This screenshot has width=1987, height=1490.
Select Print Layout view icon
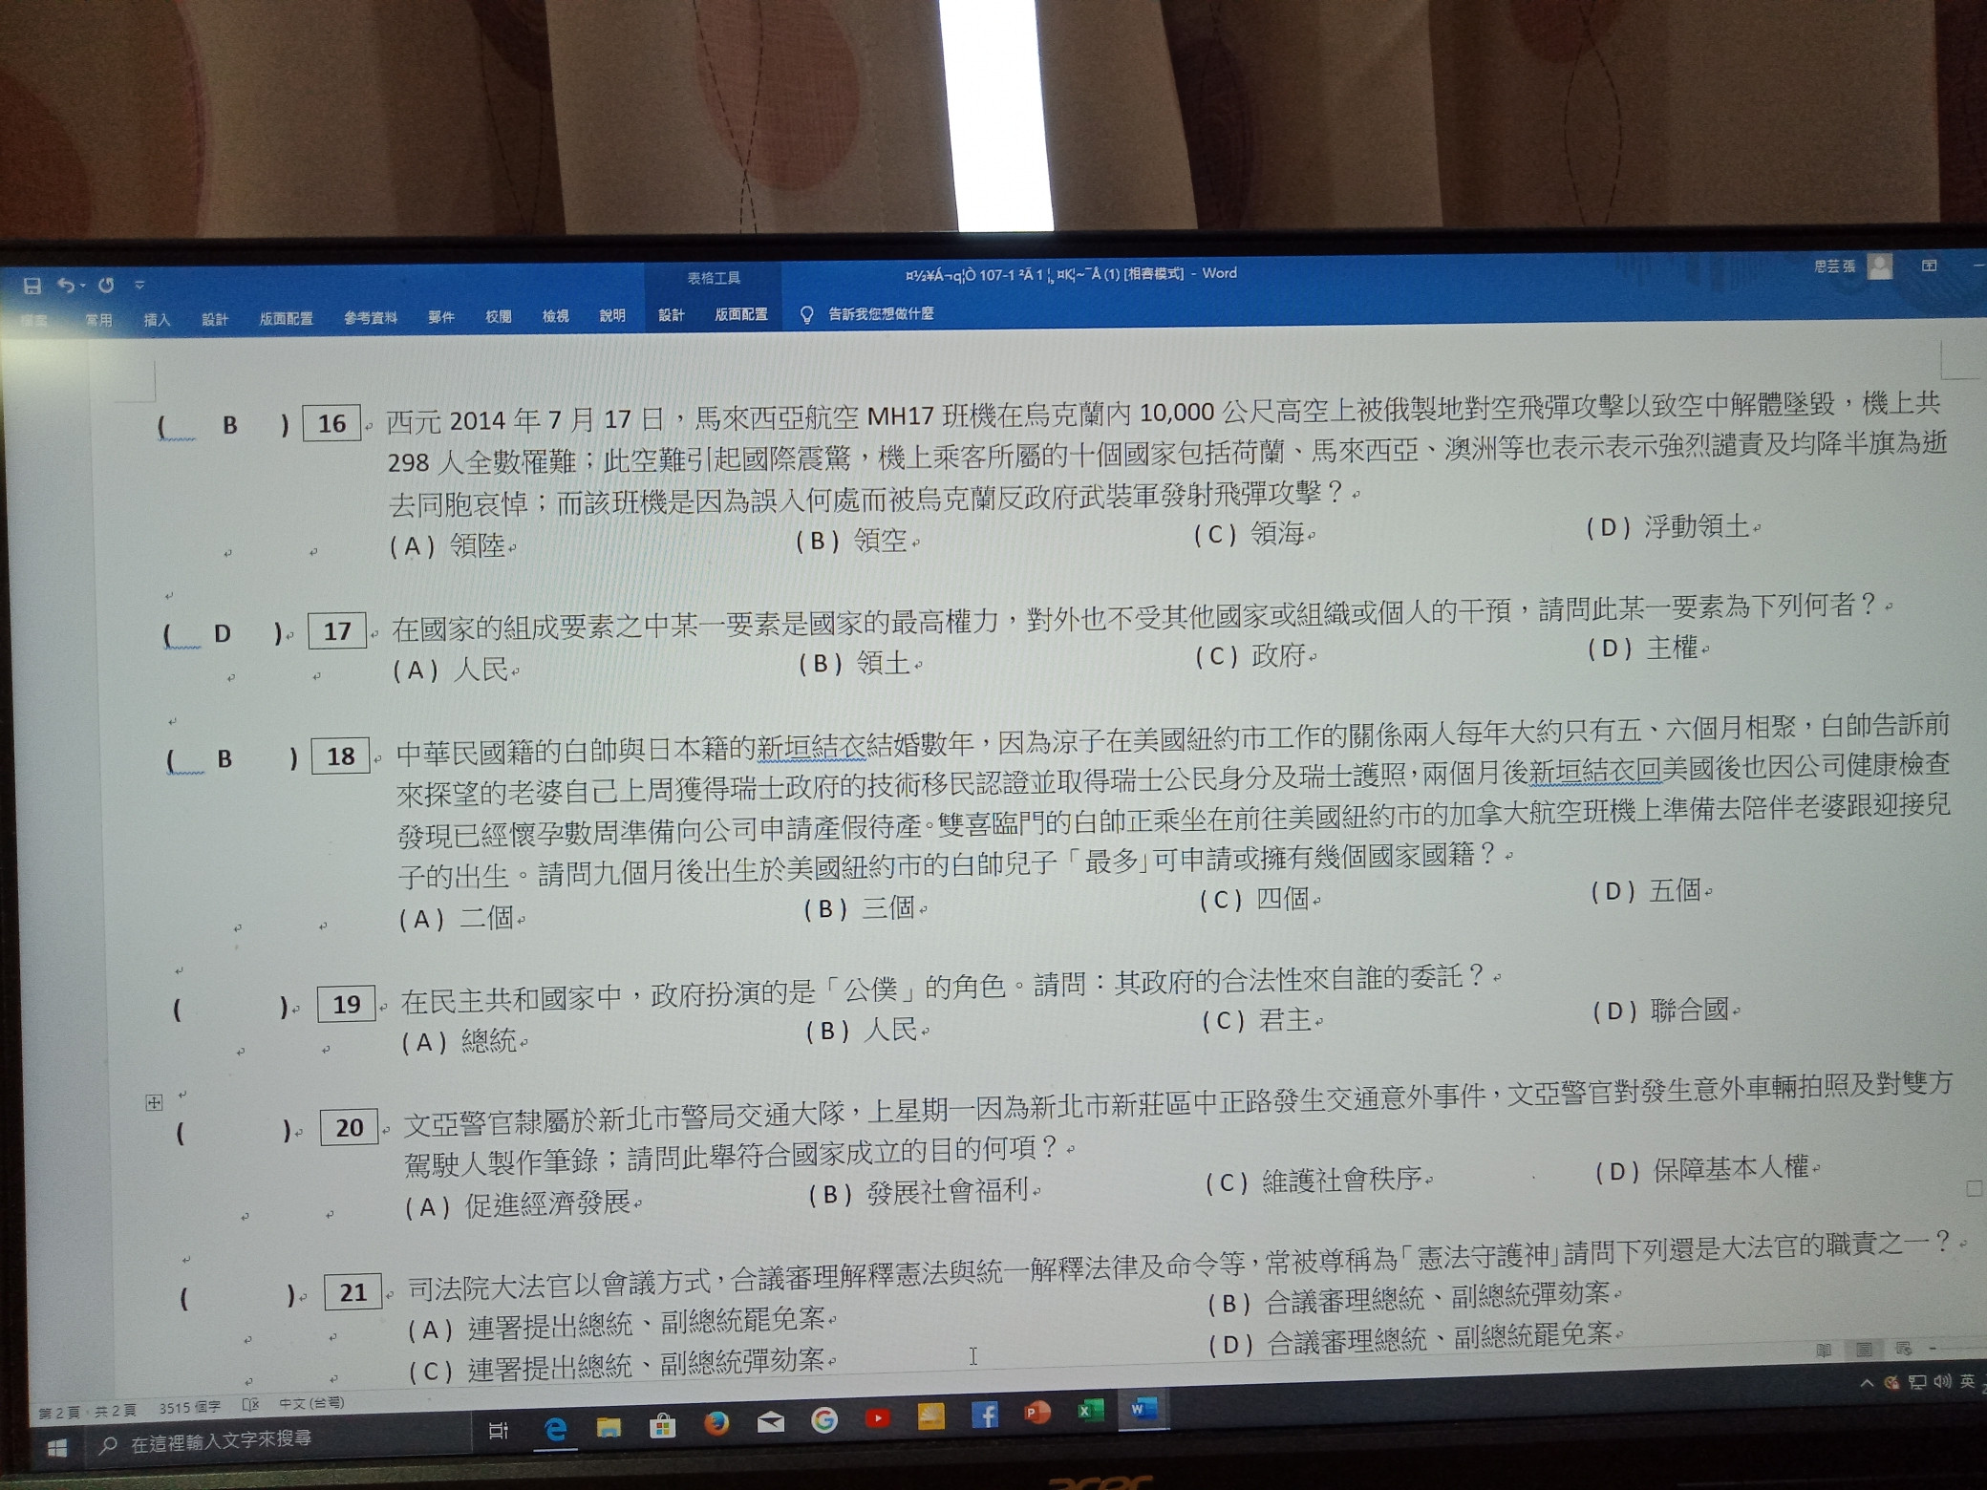click(1864, 1350)
